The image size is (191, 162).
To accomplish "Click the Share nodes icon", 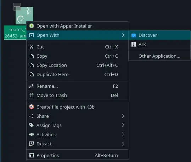I will (x=32, y=116).
